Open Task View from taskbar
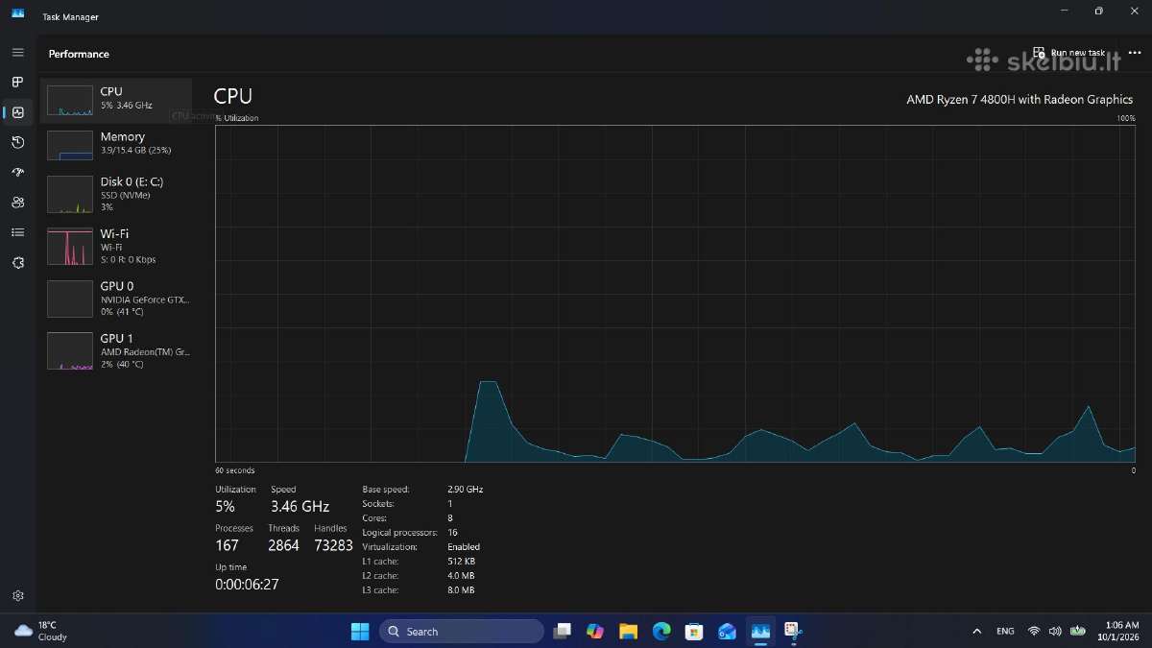The width and height of the screenshot is (1152, 648). coord(563,631)
